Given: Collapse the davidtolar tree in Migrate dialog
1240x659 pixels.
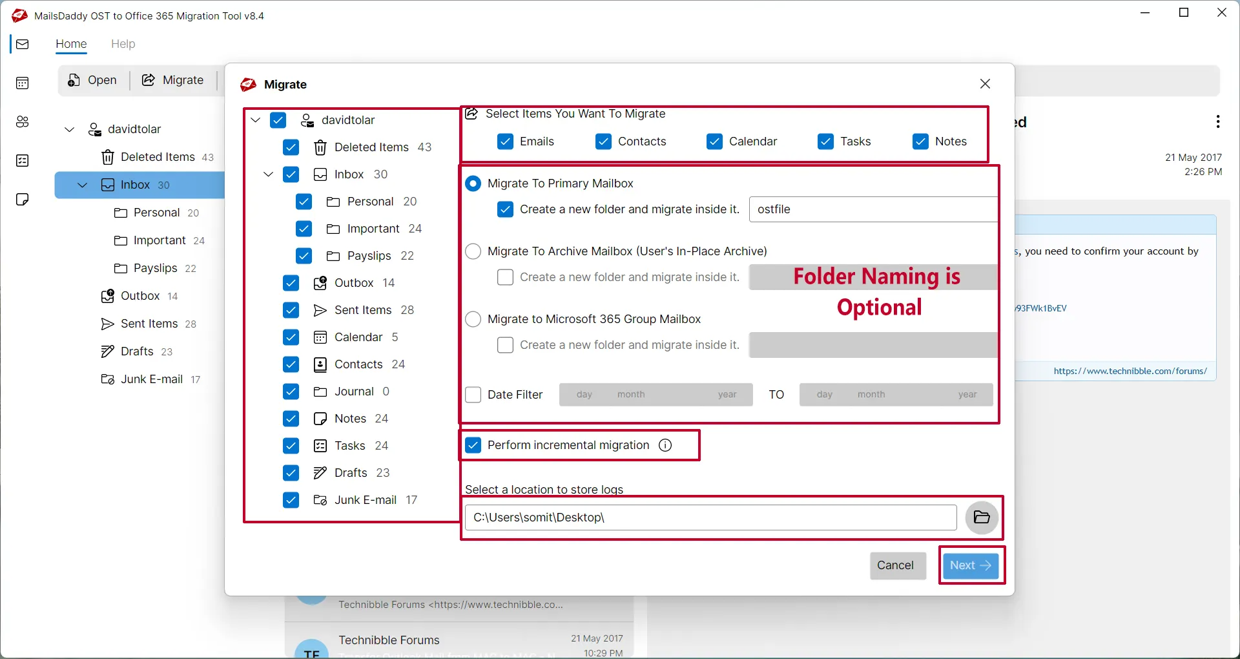Looking at the screenshot, I should point(256,120).
